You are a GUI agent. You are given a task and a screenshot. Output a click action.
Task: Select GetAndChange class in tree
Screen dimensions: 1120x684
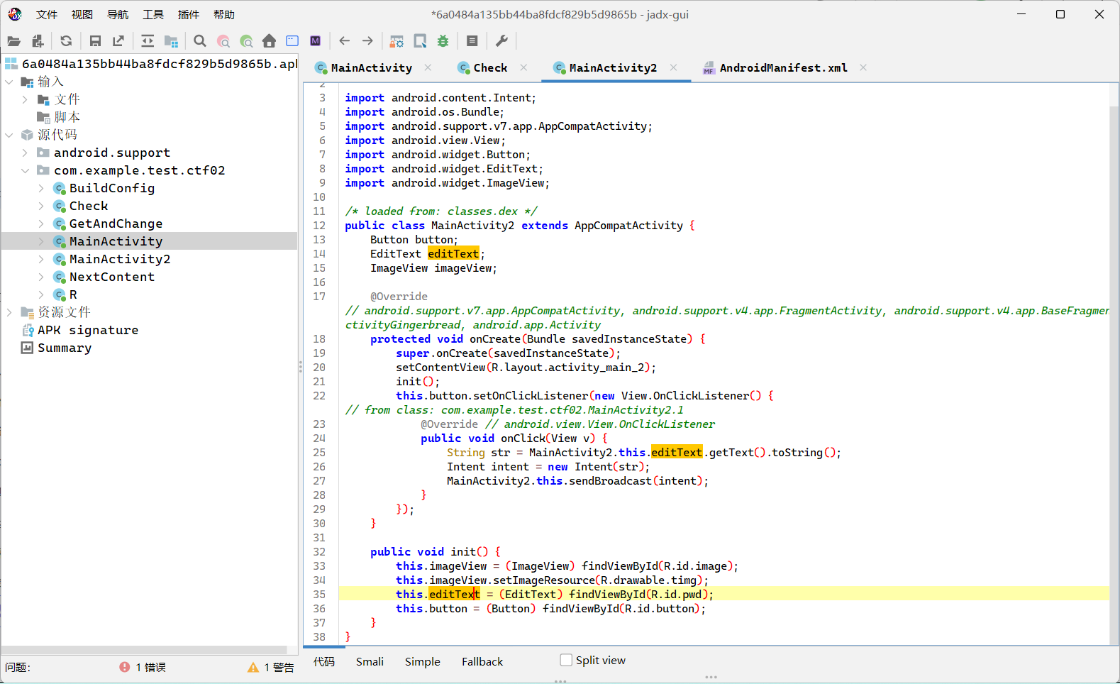tap(116, 224)
